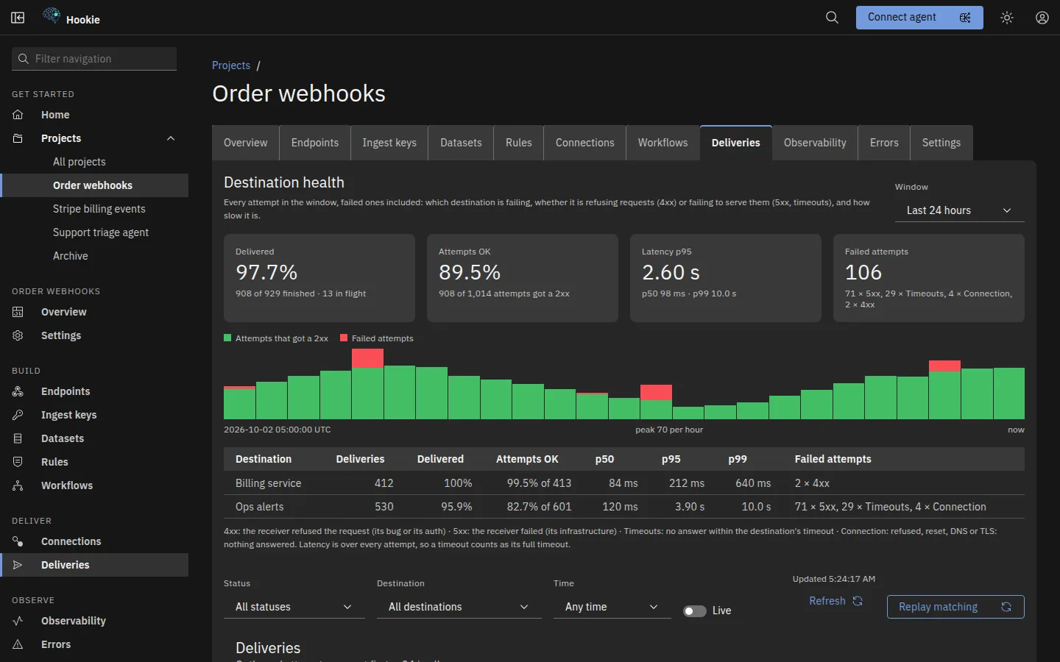Viewport: 1060px width, 662px height.
Task: Open the Destination filter dropdown
Action: click(x=459, y=607)
